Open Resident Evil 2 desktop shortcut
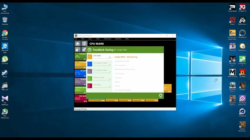The width and height of the screenshot is (250, 140). (x=232, y=87)
